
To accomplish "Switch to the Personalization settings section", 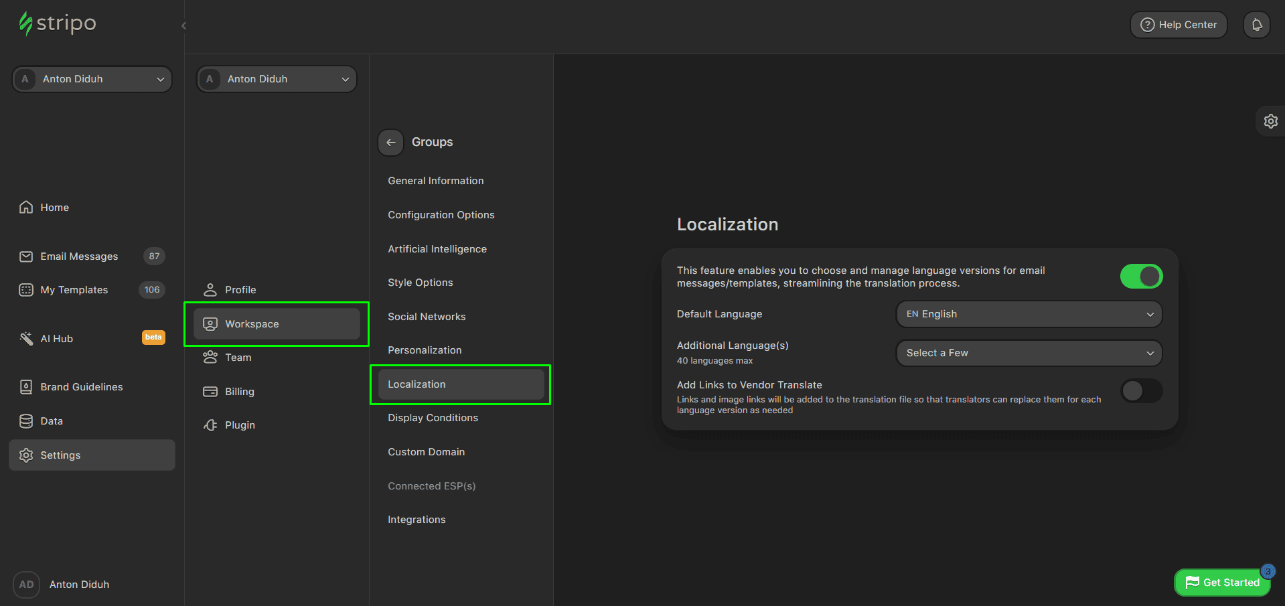I will point(425,350).
